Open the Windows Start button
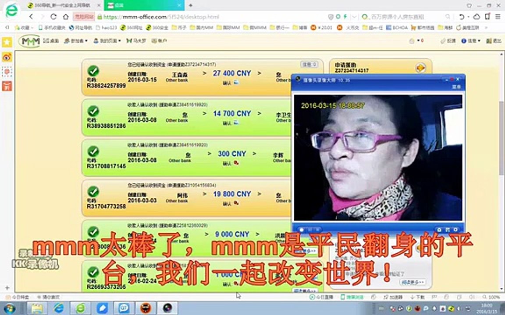505x315 pixels. [9, 308]
